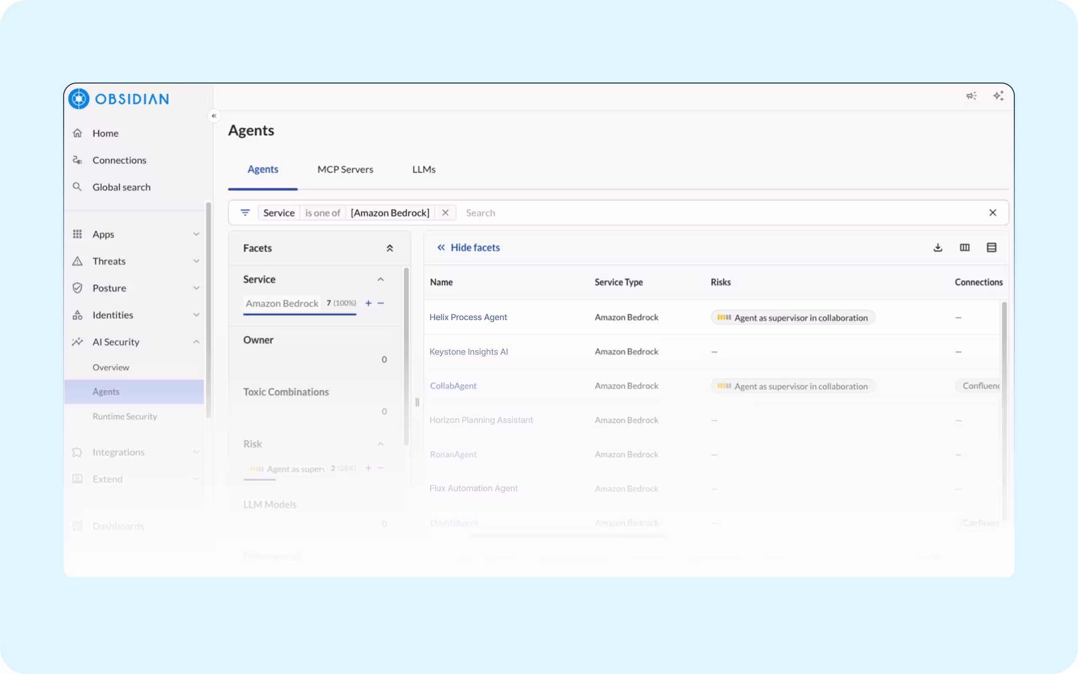Click the announcements megaphone icon

pyautogui.click(x=971, y=96)
